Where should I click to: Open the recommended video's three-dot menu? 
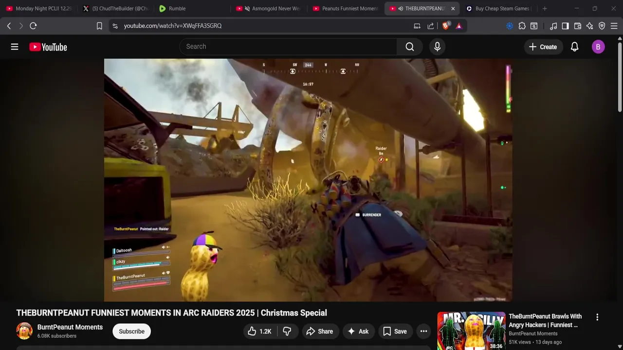click(x=597, y=317)
